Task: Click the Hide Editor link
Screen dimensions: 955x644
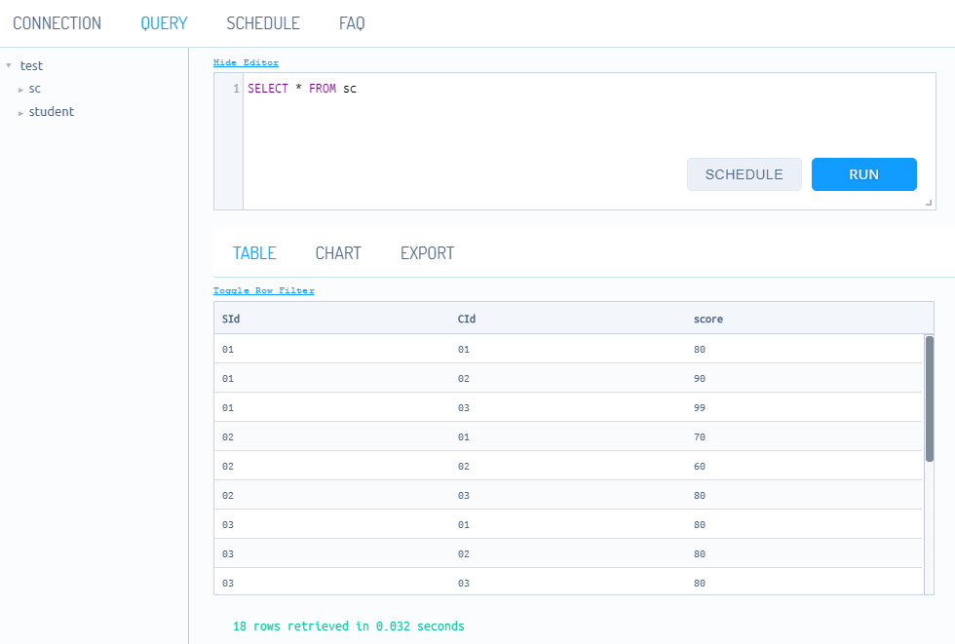Action: pos(246,62)
